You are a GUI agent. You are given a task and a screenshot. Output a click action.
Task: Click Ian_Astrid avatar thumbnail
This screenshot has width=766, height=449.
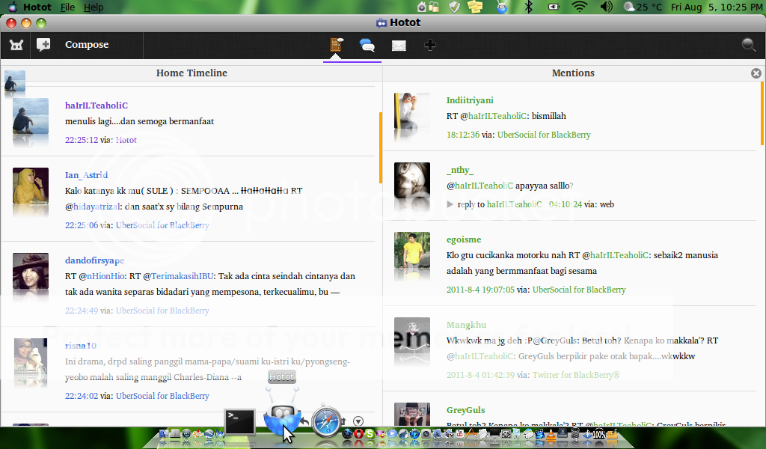tap(30, 186)
